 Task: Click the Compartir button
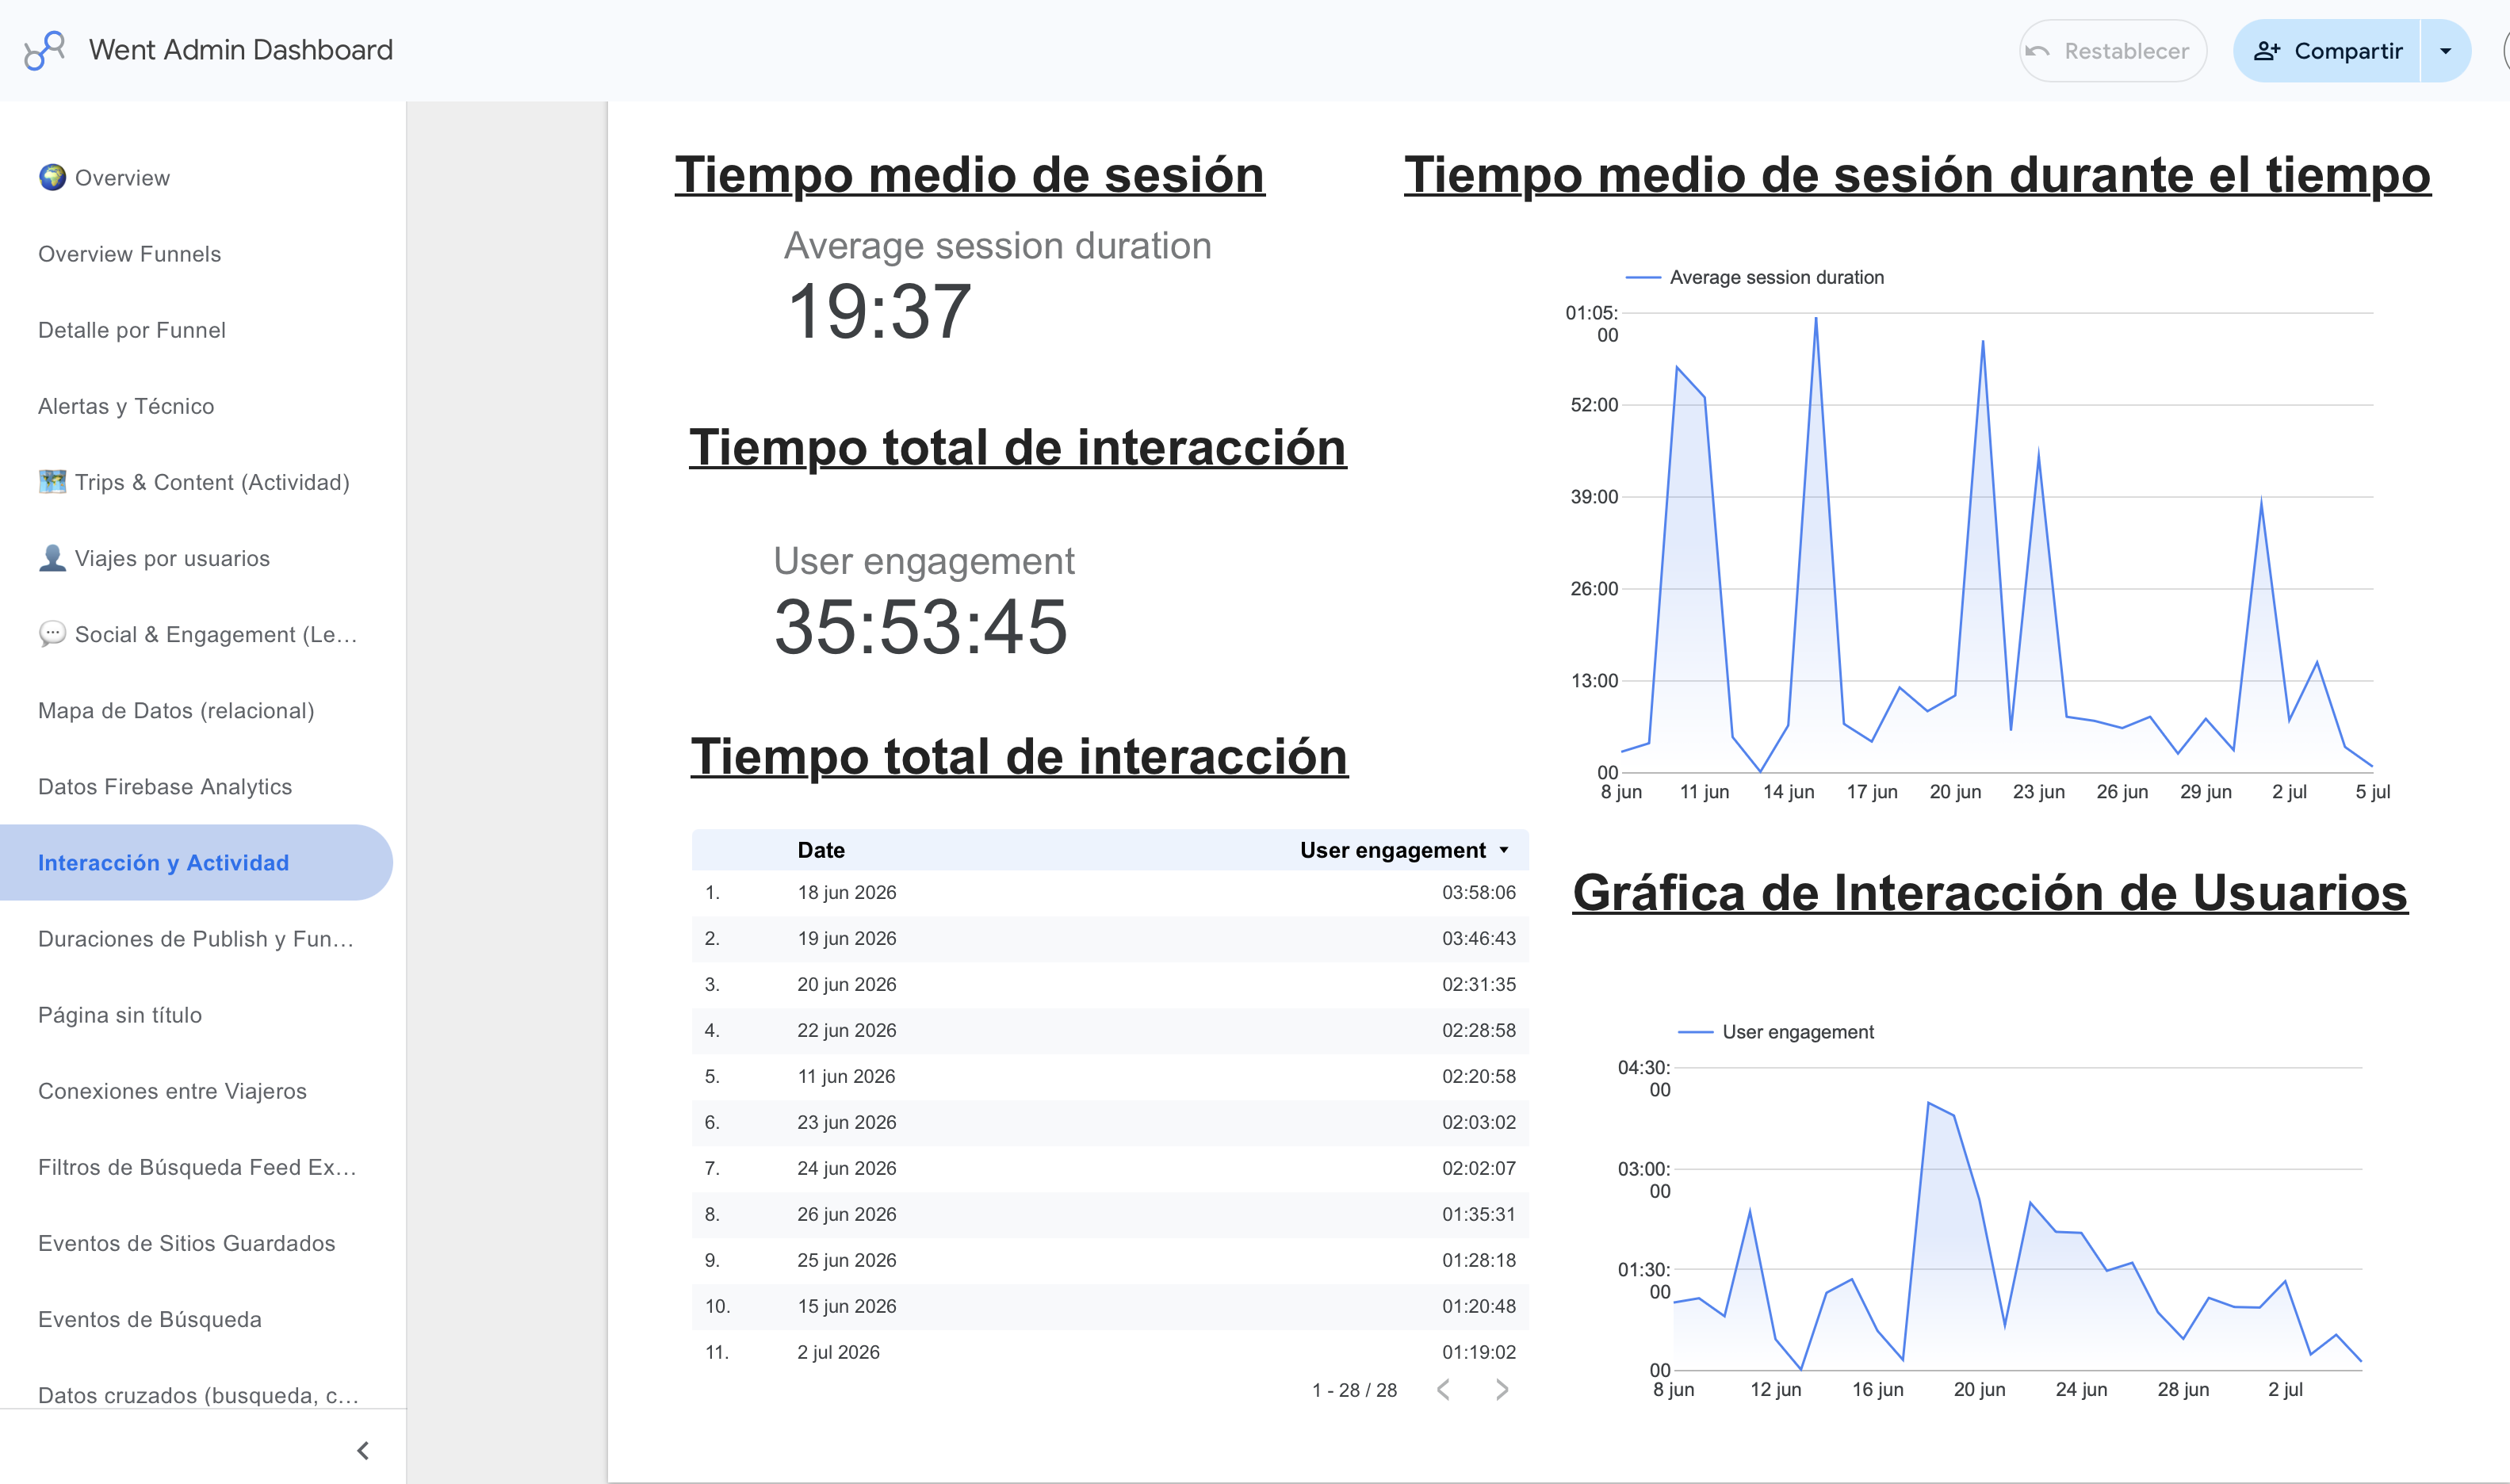coord(2326,51)
